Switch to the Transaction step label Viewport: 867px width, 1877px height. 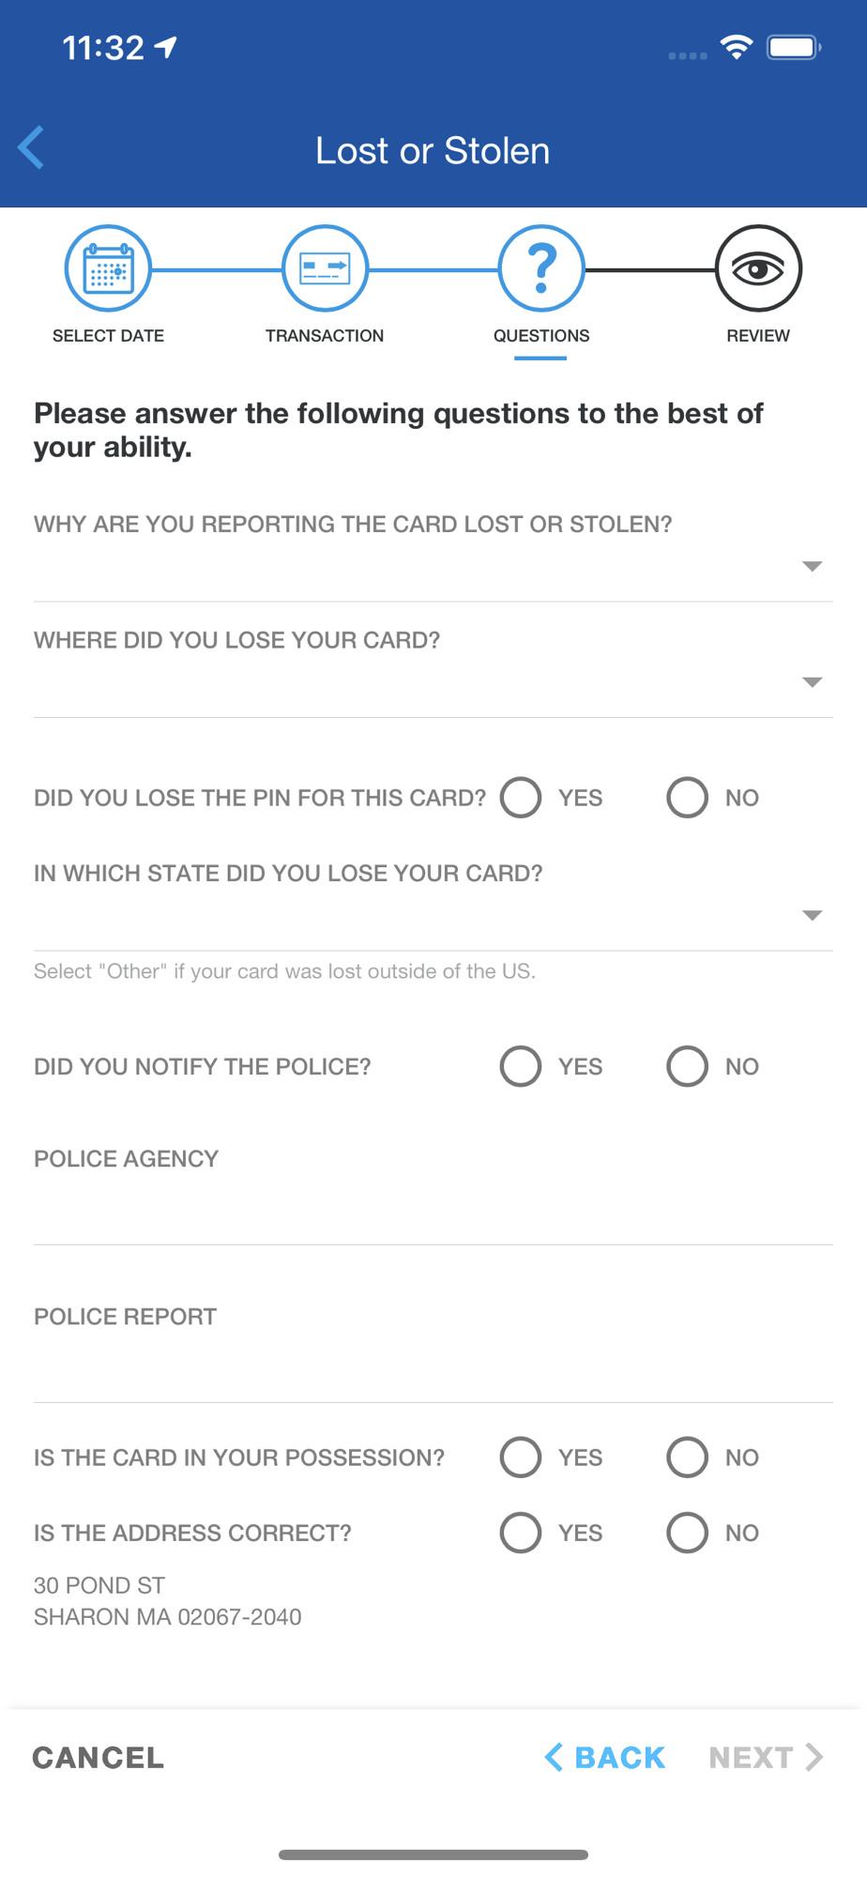click(325, 336)
